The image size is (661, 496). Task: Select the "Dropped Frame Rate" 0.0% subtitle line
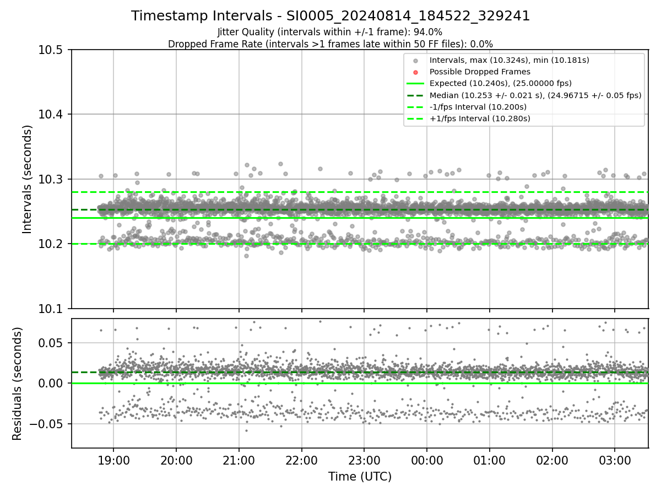[x=330, y=44]
